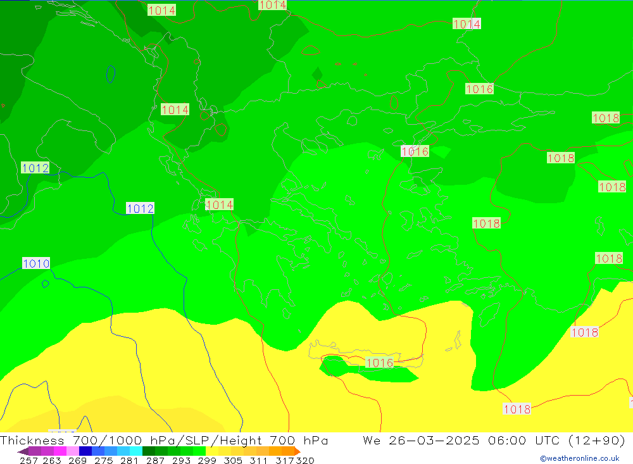
Task: Click legend value 275
Action: pyautogui.click(x=104, y=460)
